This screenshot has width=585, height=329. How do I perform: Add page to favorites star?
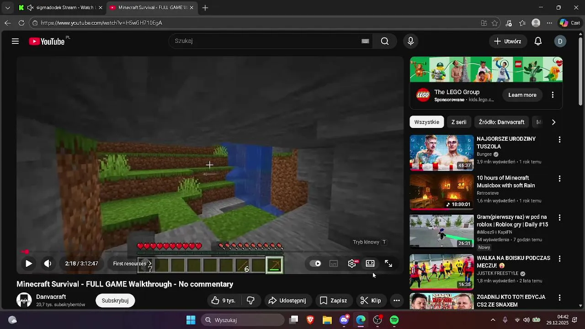click(495, 23)
